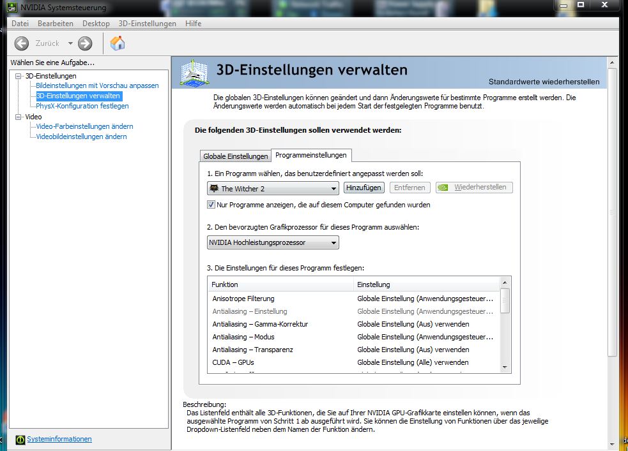Open the Desktop menu
Viewport: 628px width, 451px height.
pos(96,23)
